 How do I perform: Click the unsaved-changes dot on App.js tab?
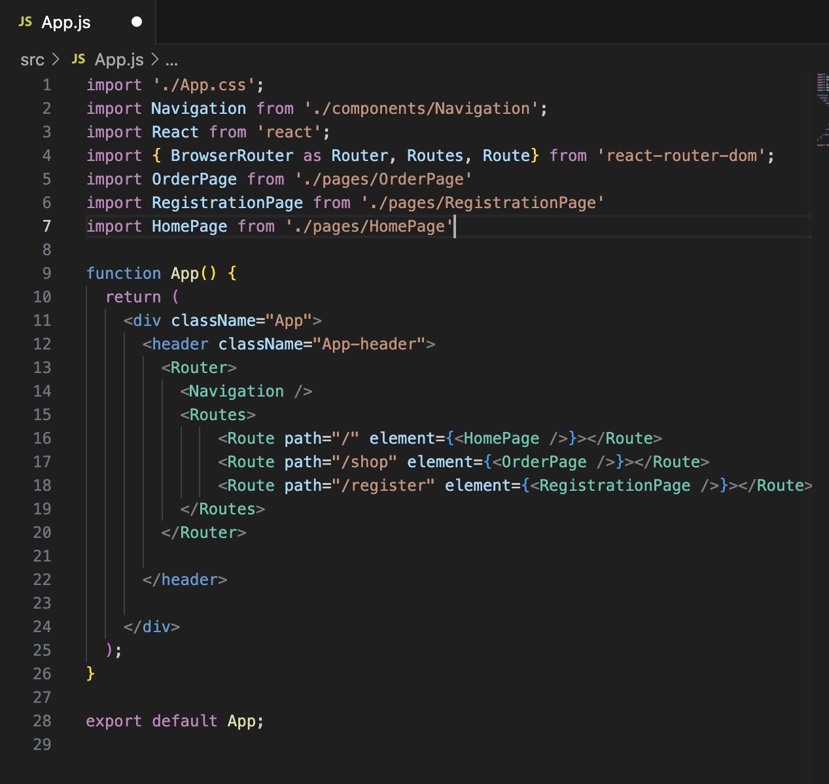[135, 22]
